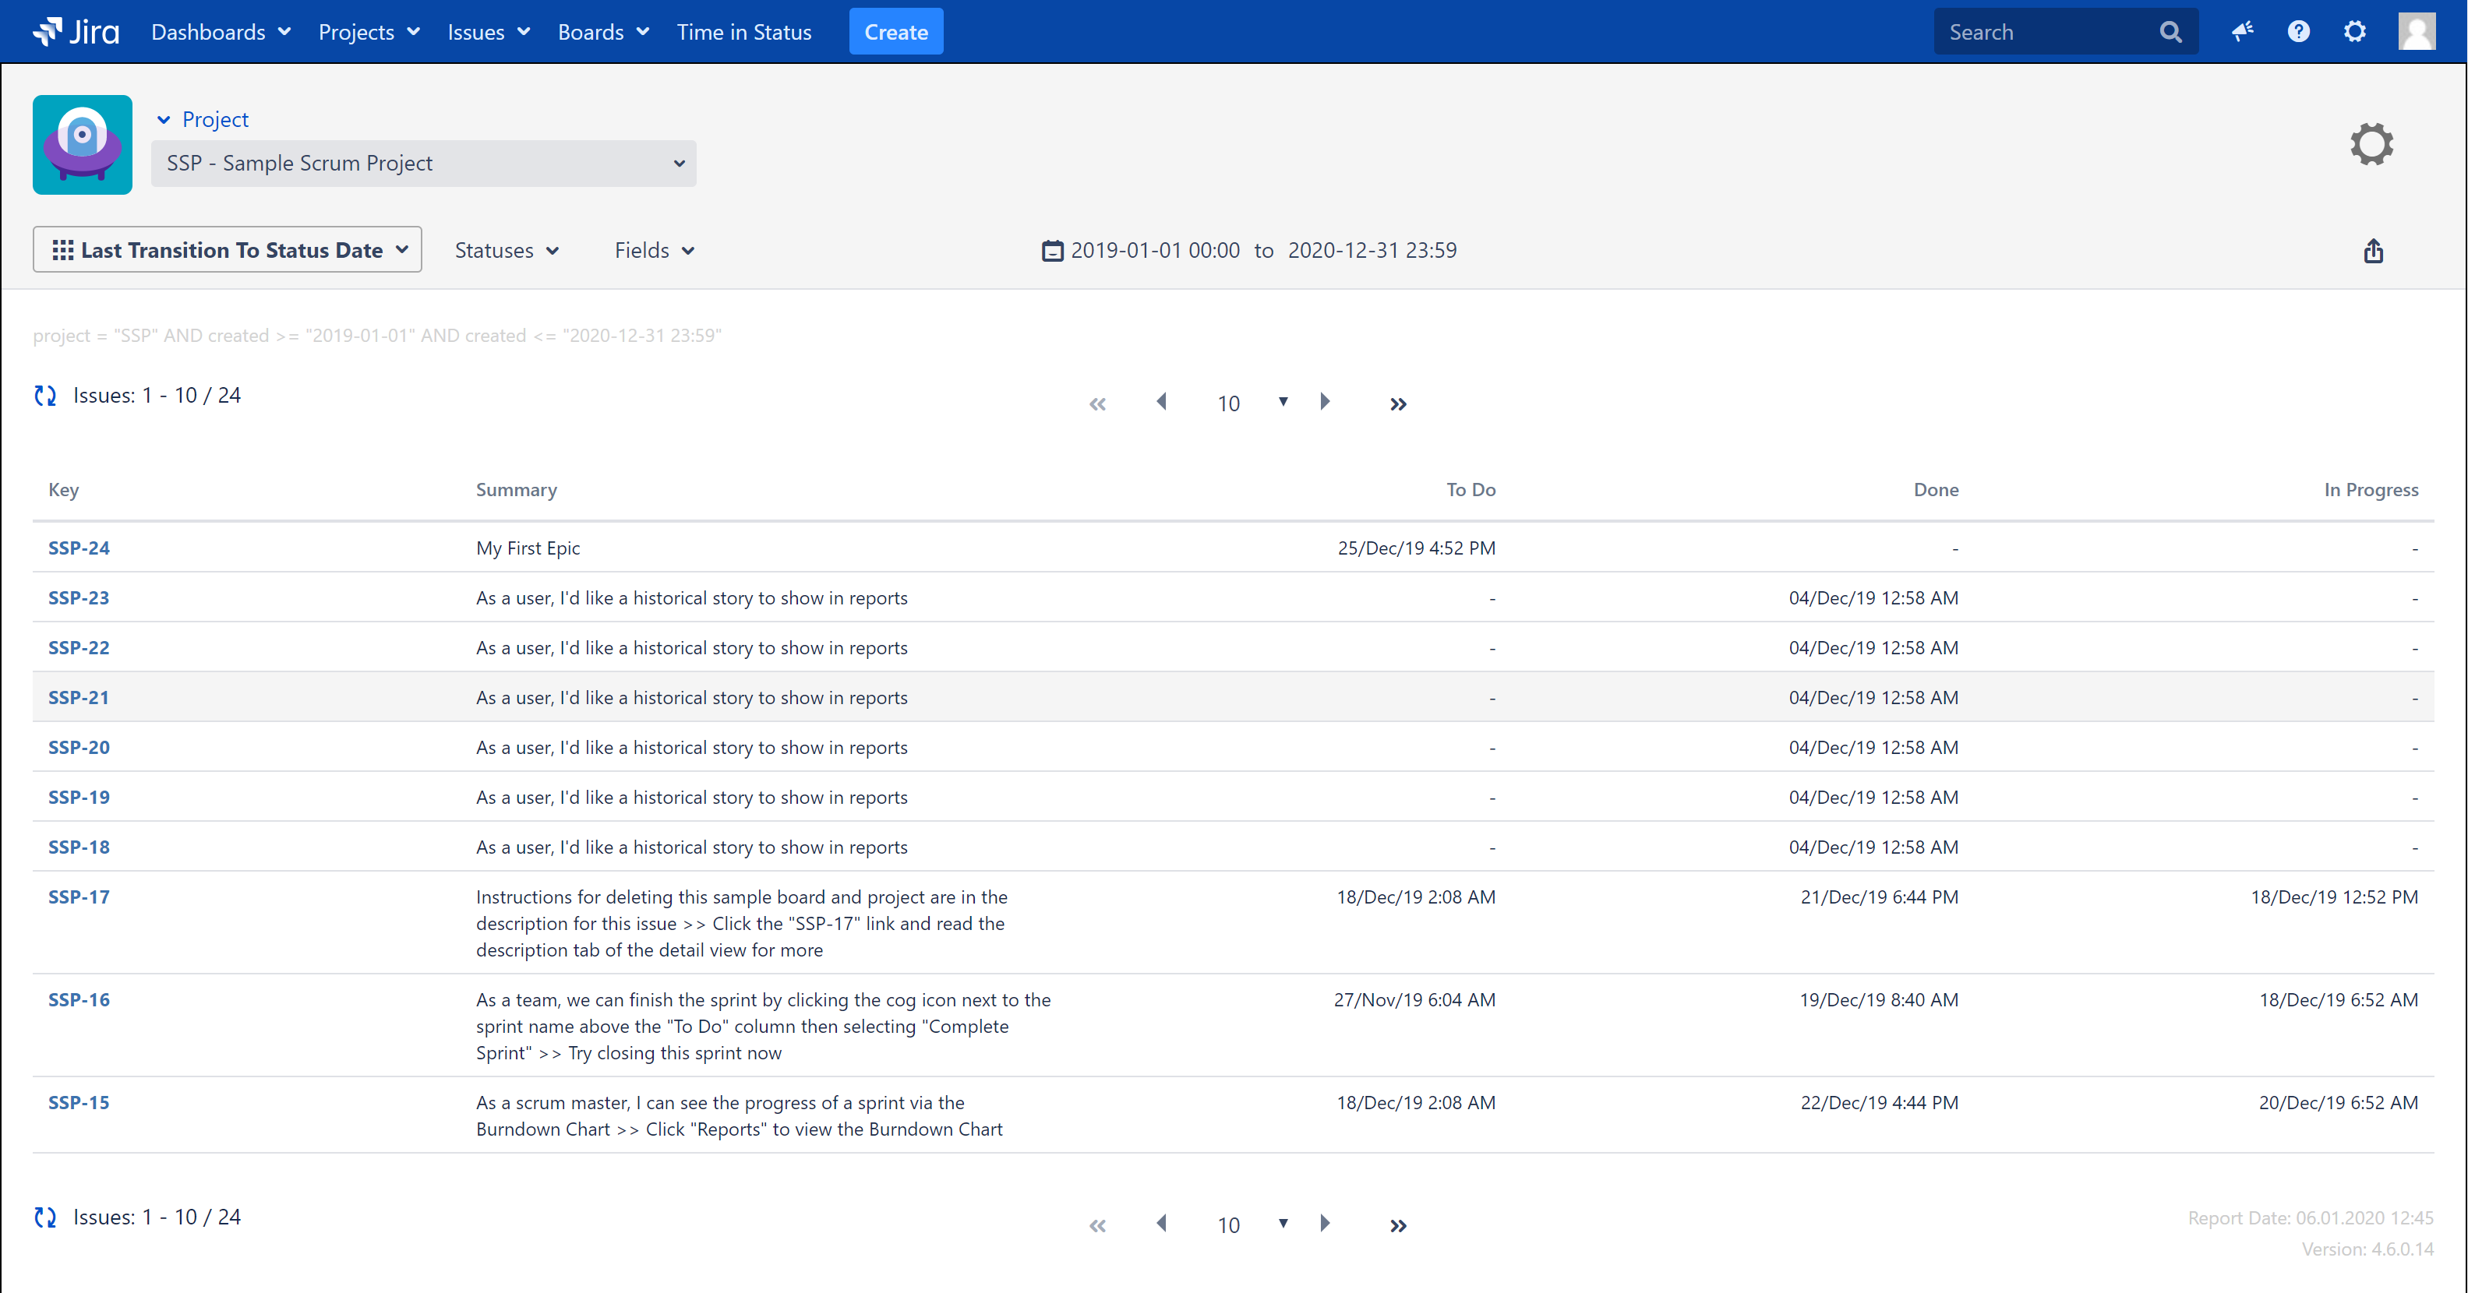Refresh issues using top refresh icon
Screen dimensions: 2468x1293
pos(45,396)
